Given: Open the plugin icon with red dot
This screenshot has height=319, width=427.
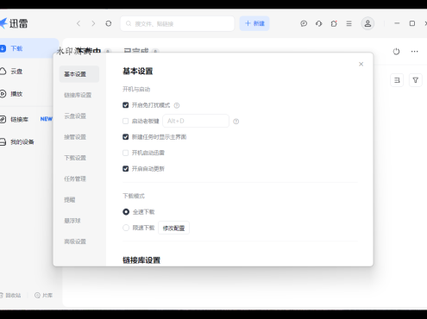Looking at the screenshot, I should tap(334, 23).
